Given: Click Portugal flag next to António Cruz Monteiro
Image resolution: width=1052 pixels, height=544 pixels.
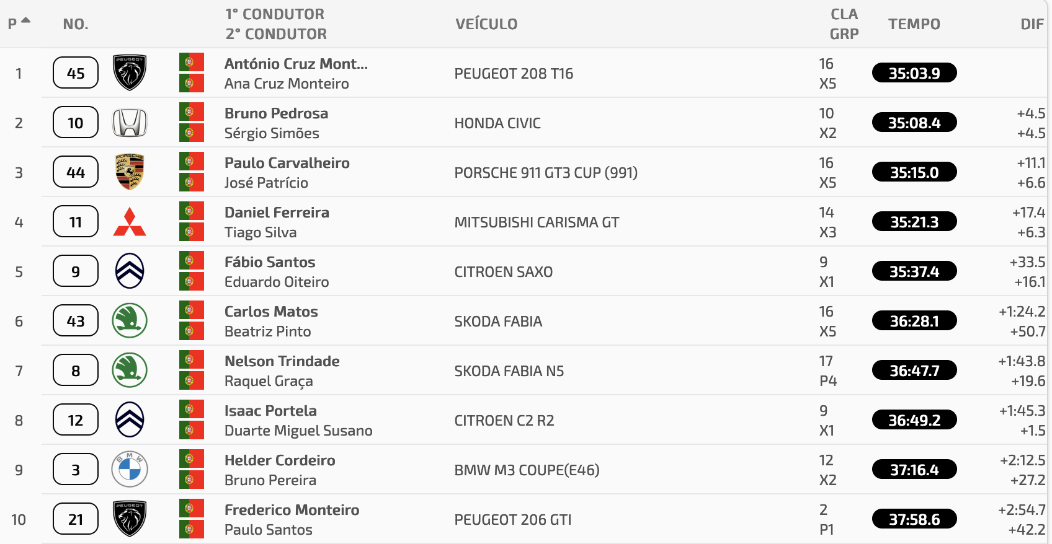Looking at the screenshot, I should [192, 62].
